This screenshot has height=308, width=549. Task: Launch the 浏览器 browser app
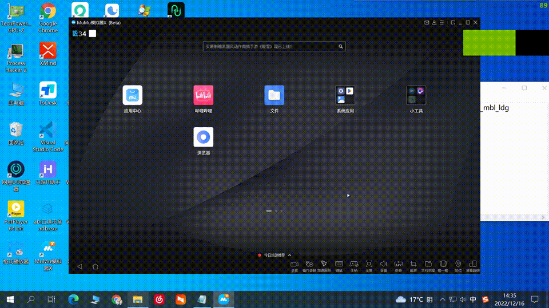coord(204,137)
